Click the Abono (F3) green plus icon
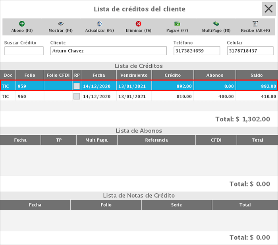Viewport: 278px width, 245px height. [x=22, y=24]
